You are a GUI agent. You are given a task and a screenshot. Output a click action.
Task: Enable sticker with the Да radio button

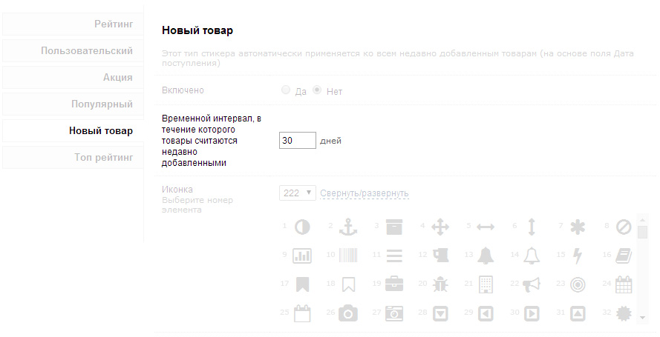286,90
